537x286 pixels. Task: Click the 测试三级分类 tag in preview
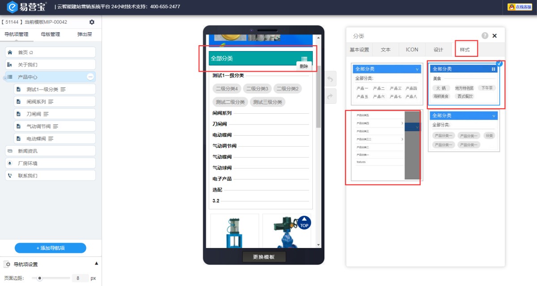tap(268, 102)
